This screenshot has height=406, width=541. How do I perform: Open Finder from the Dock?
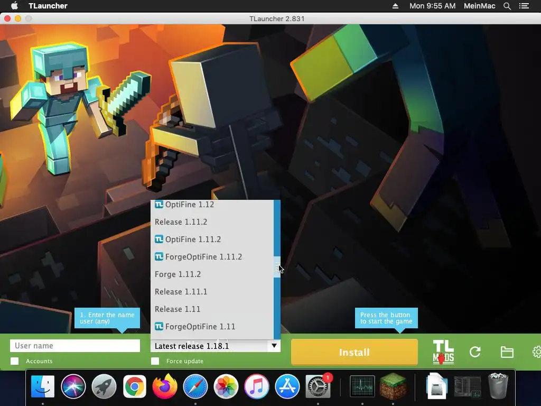coord(43,386)
